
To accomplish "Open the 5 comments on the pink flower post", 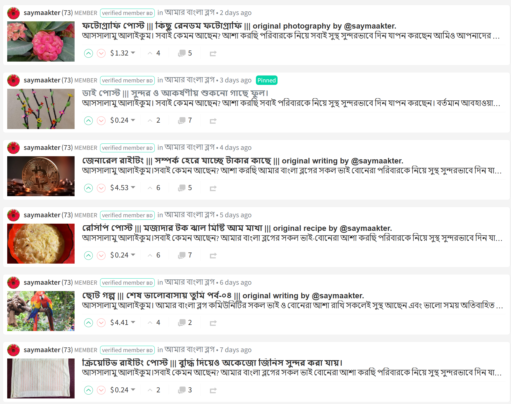I will [x=185, y=53].
